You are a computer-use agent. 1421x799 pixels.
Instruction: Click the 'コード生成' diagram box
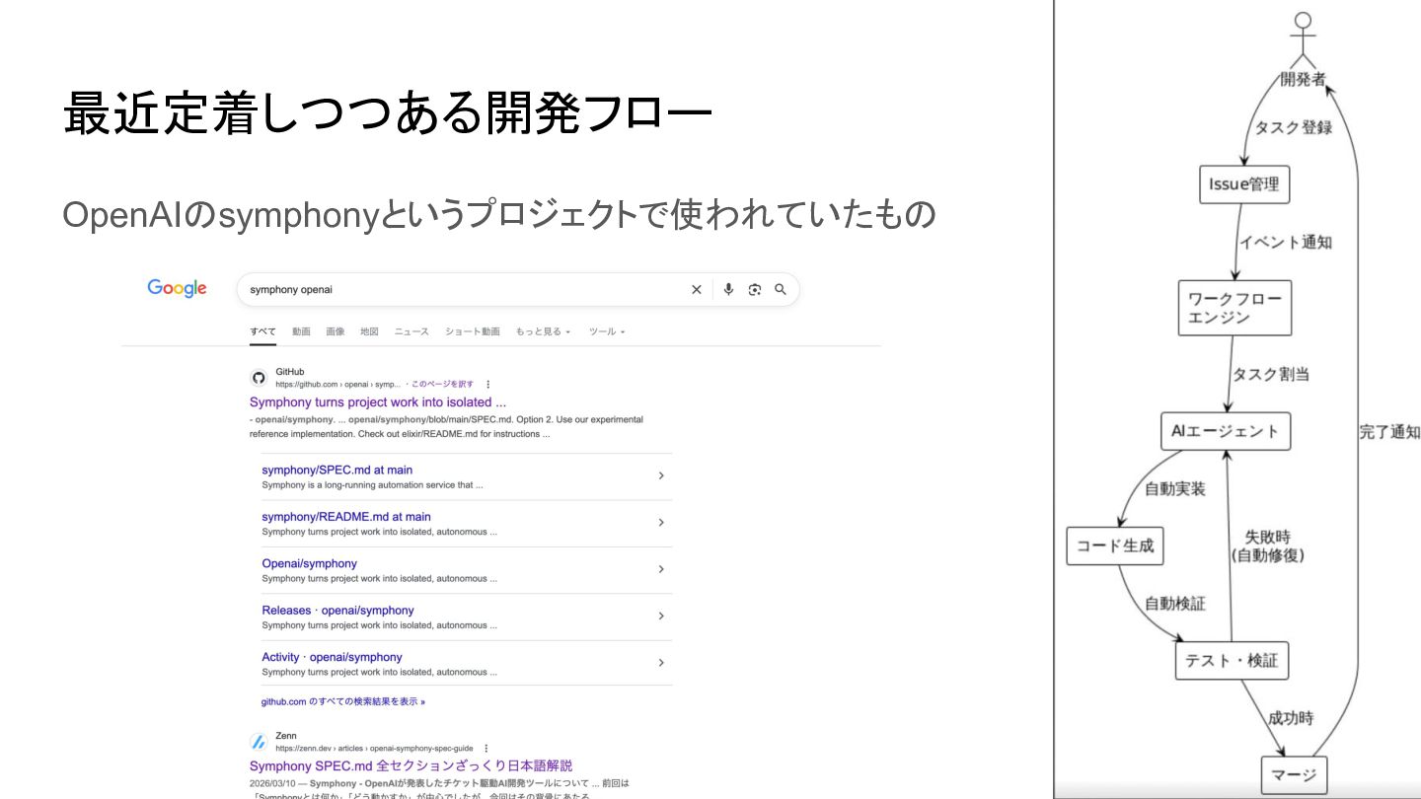[1115, 545]
